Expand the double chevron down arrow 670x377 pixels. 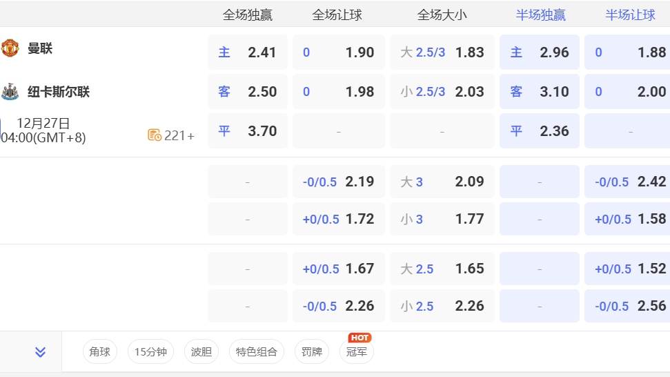40,352
